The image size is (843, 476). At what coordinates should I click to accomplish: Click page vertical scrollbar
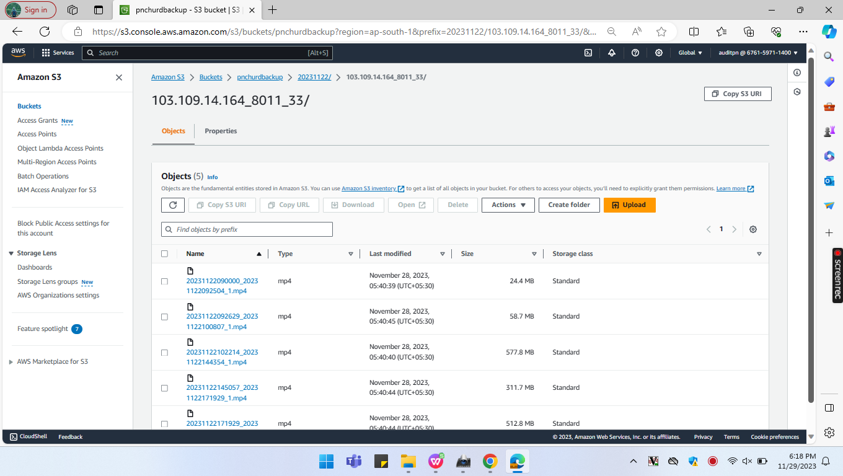[811, 230]
